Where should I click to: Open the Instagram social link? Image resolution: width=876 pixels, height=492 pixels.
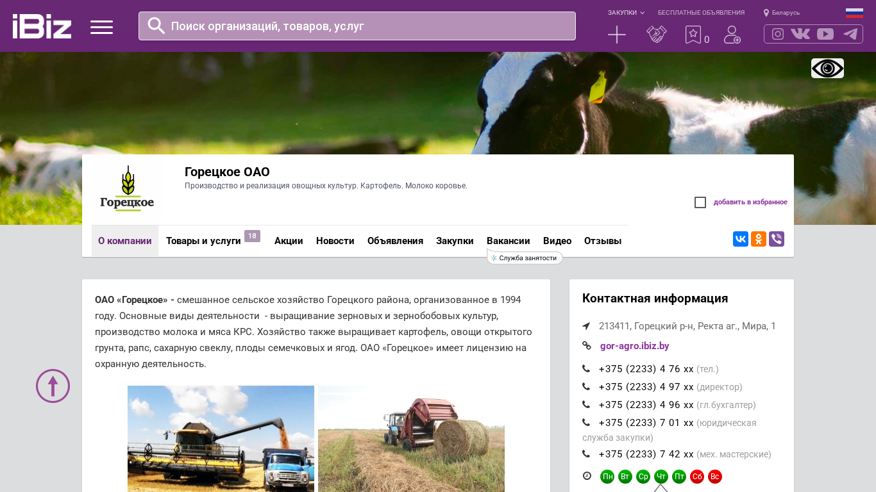pyautogui.click(x=778, y=34)
